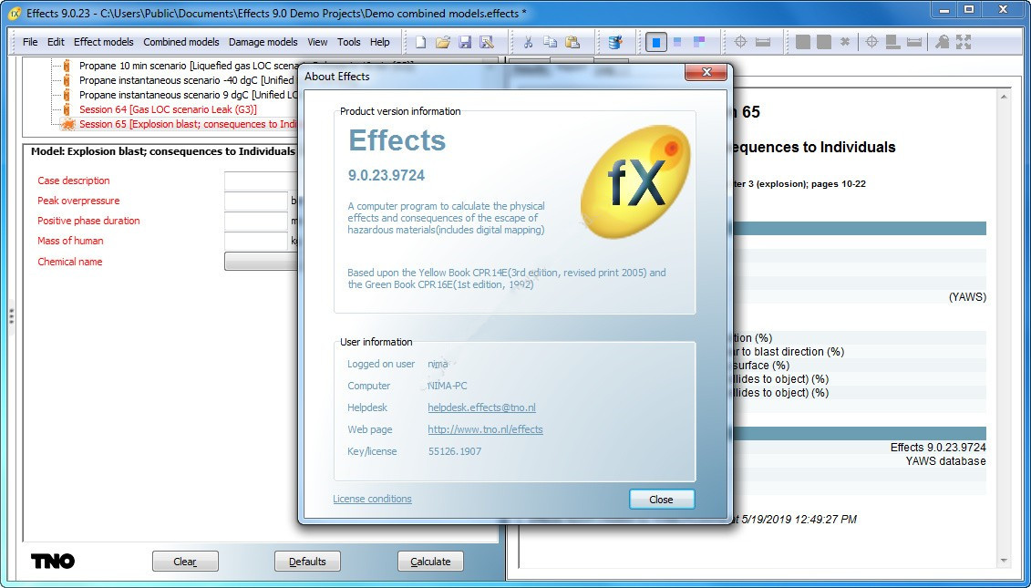Click the first grey square toolbar icon
This screenshot has width=1031, height=588.
(x=803, y=42)
